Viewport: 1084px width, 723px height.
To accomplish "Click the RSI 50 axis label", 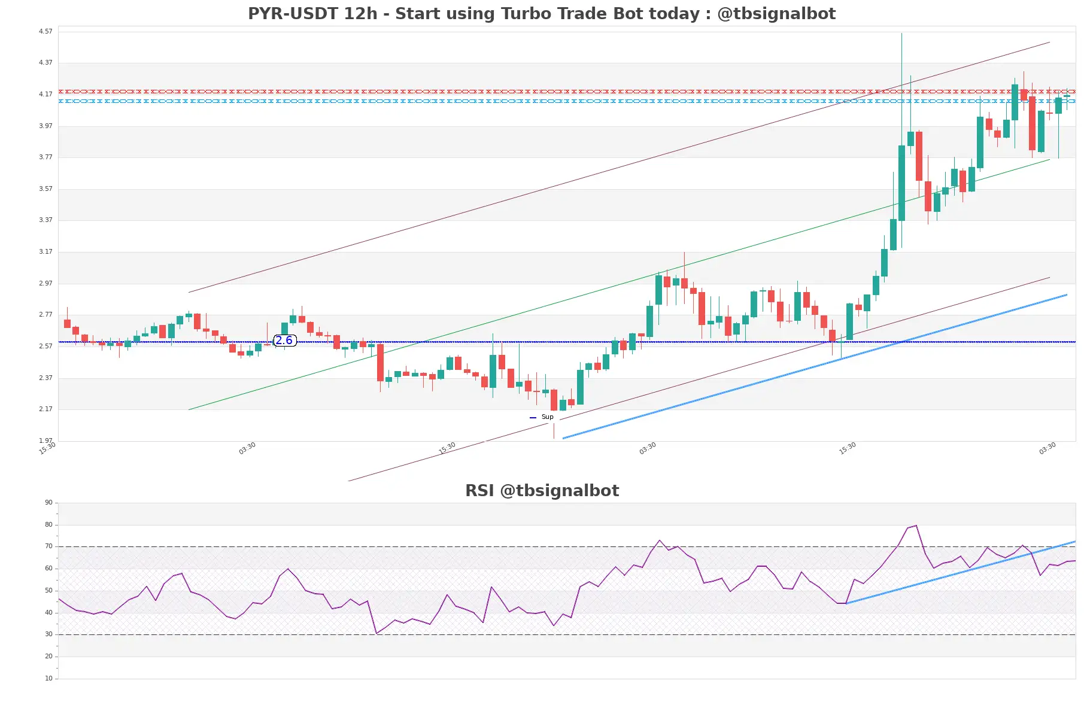I will click(48, 591).
